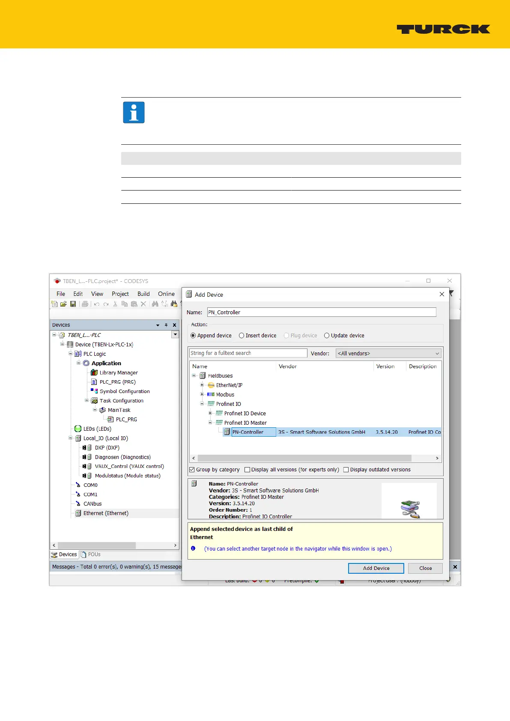Click the New Project toolbar icon
The image size is (510, 721).
click(54, 304)
